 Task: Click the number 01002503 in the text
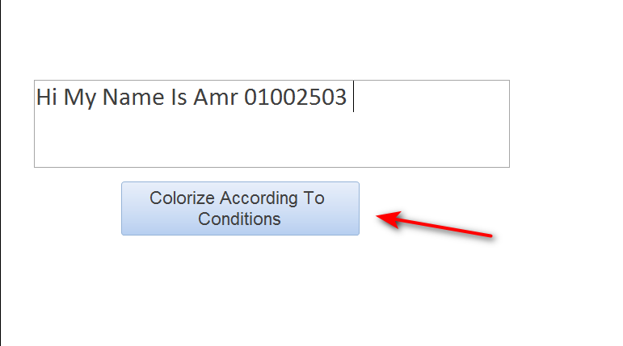point(295,98)
